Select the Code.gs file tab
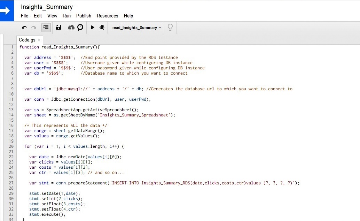Viewport: 360px width, 221px height. pyautogui.click(x=27, y=40)
